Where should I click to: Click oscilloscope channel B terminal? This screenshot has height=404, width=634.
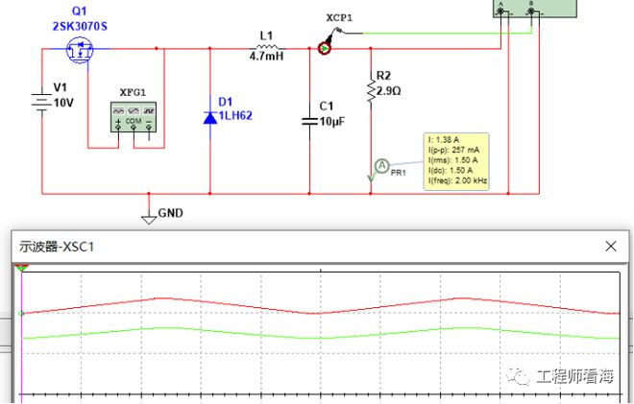[x=531, y=11]
